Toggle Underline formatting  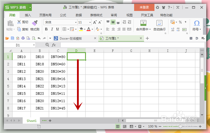point(58,29)
